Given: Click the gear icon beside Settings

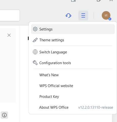Looking at the screenshot, I should pos(35,29).
